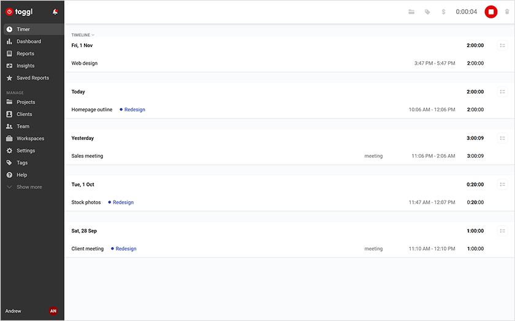Open the Dashboard page
The image size is (515, 321).
[28, 42]
